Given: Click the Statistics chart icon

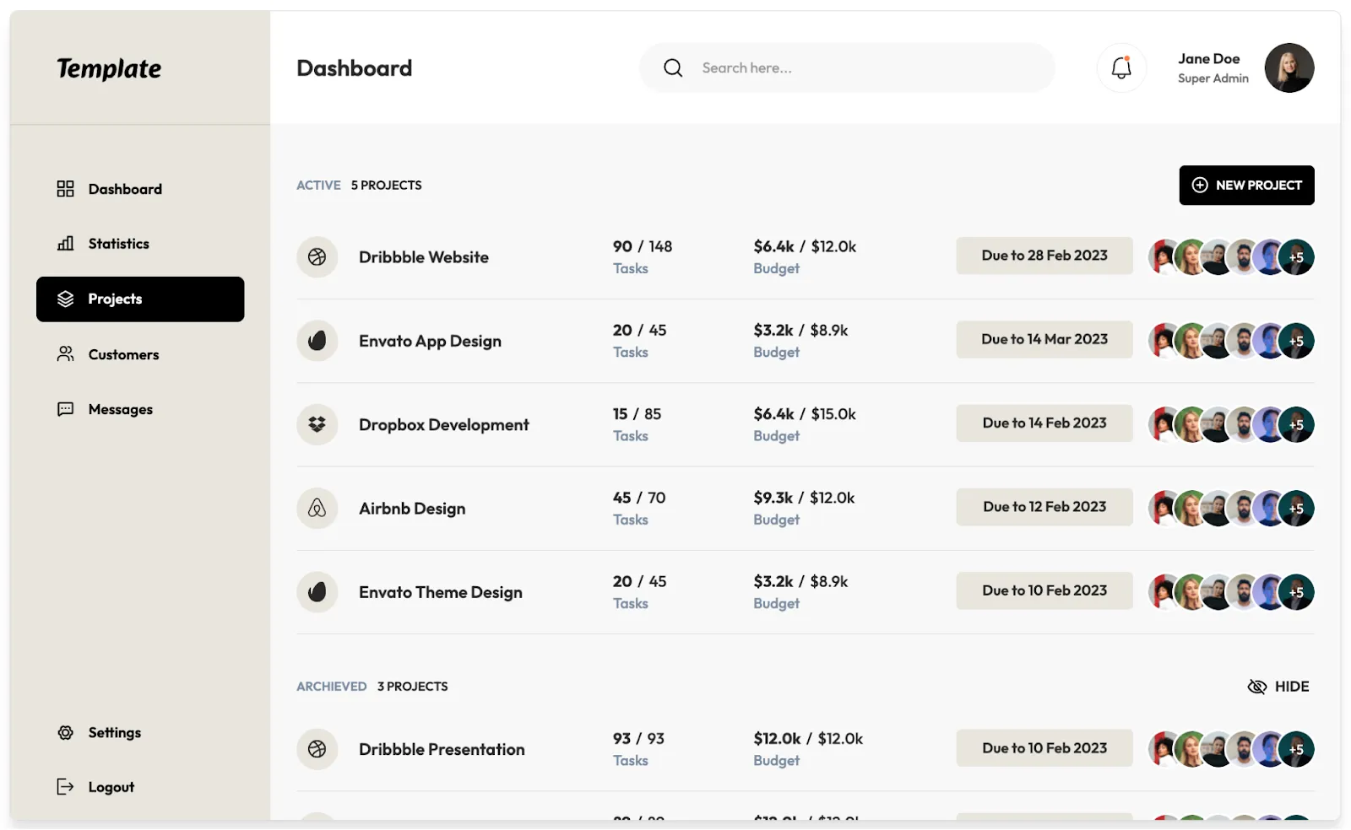Looking at the screenshot, I should pos(65,243).
